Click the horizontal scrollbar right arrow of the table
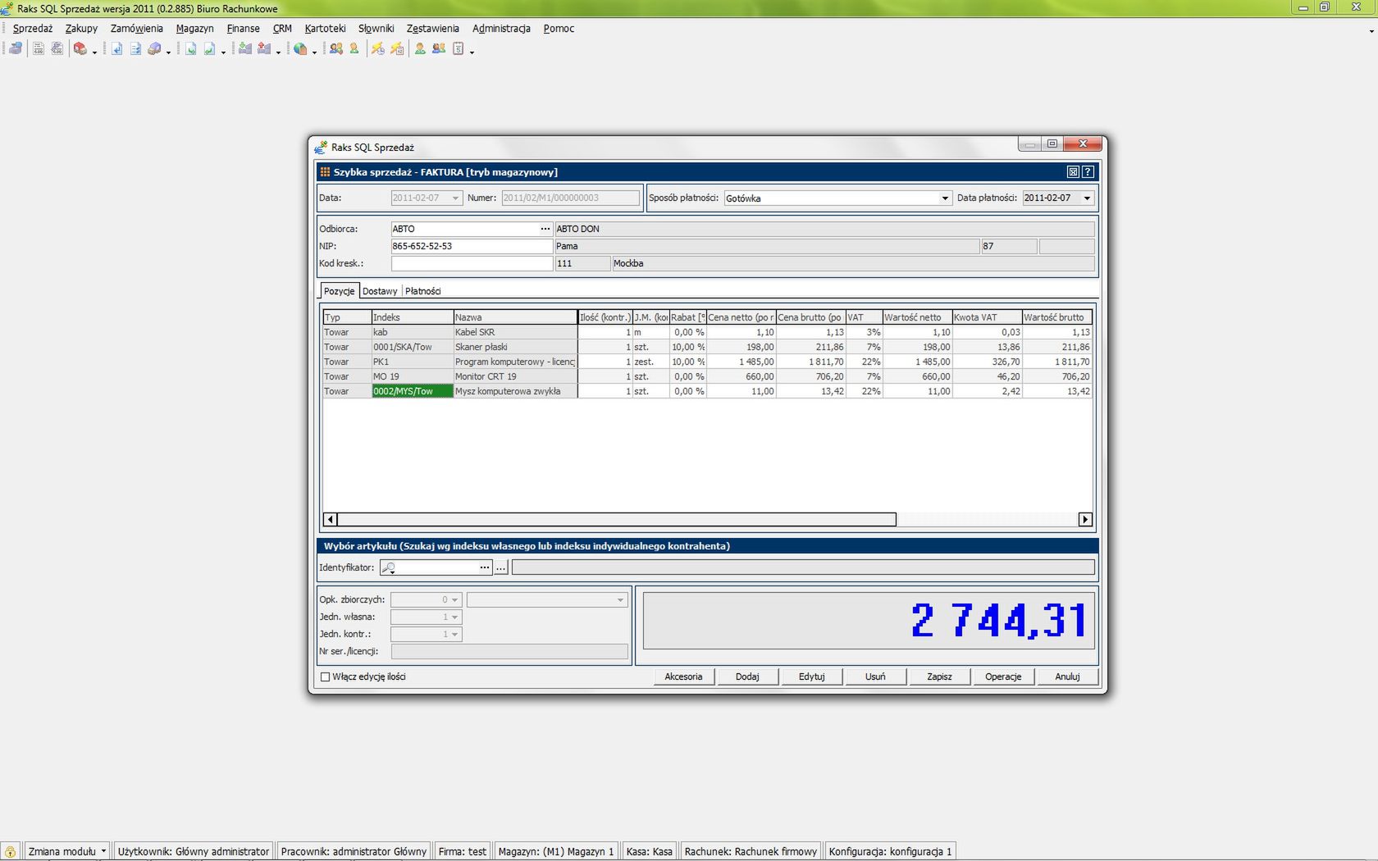Viewport: 1378px width, 861px height. (x=1085, y=519)
